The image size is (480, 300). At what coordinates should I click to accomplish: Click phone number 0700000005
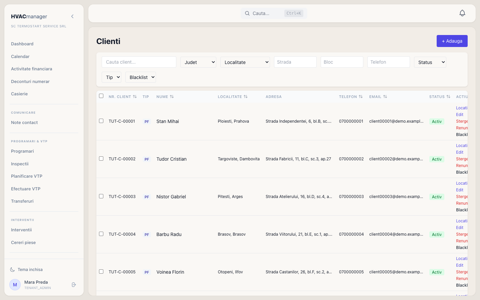[x=351, y=272]
